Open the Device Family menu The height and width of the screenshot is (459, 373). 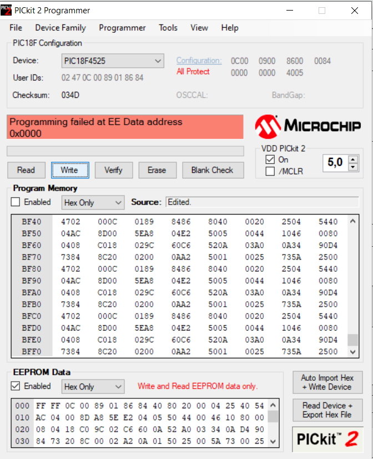[x=60, y=28]
